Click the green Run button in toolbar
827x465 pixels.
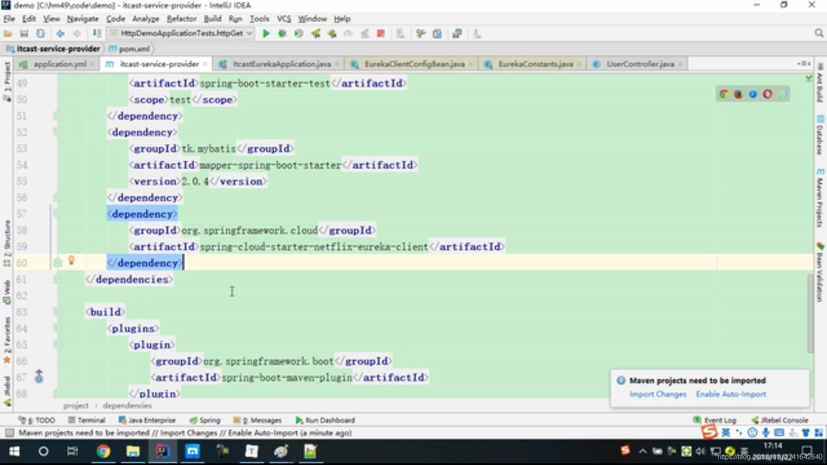[x=266, y=34]
